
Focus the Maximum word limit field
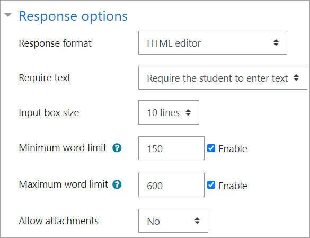171,185
